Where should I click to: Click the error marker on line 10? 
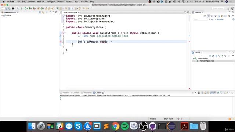pos(61,41)
